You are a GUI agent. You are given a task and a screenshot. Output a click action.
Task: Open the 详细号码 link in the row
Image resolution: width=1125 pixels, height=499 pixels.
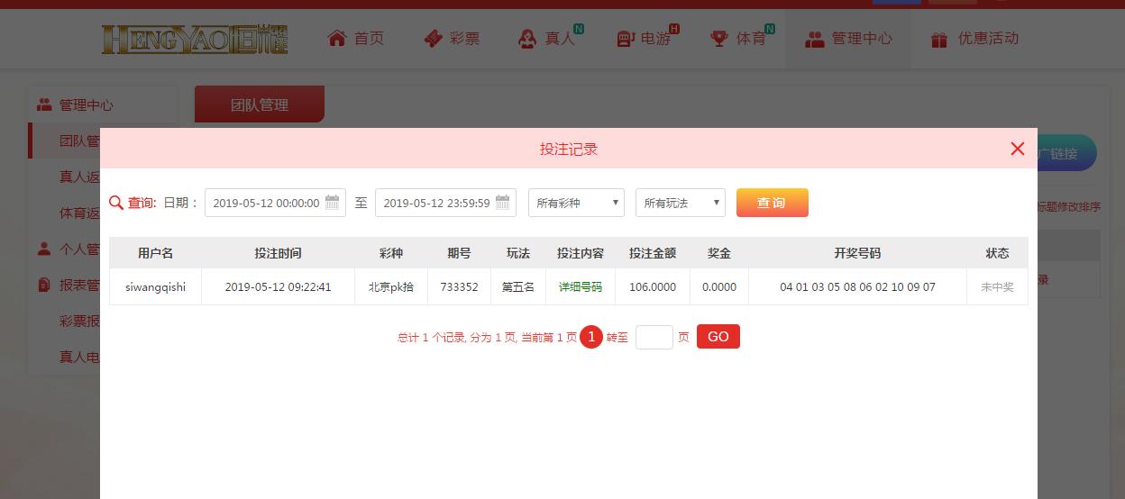coord(581,287)
